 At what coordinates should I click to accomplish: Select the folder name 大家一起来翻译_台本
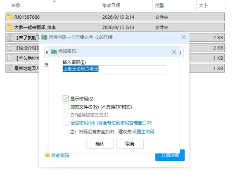[35, 27]
